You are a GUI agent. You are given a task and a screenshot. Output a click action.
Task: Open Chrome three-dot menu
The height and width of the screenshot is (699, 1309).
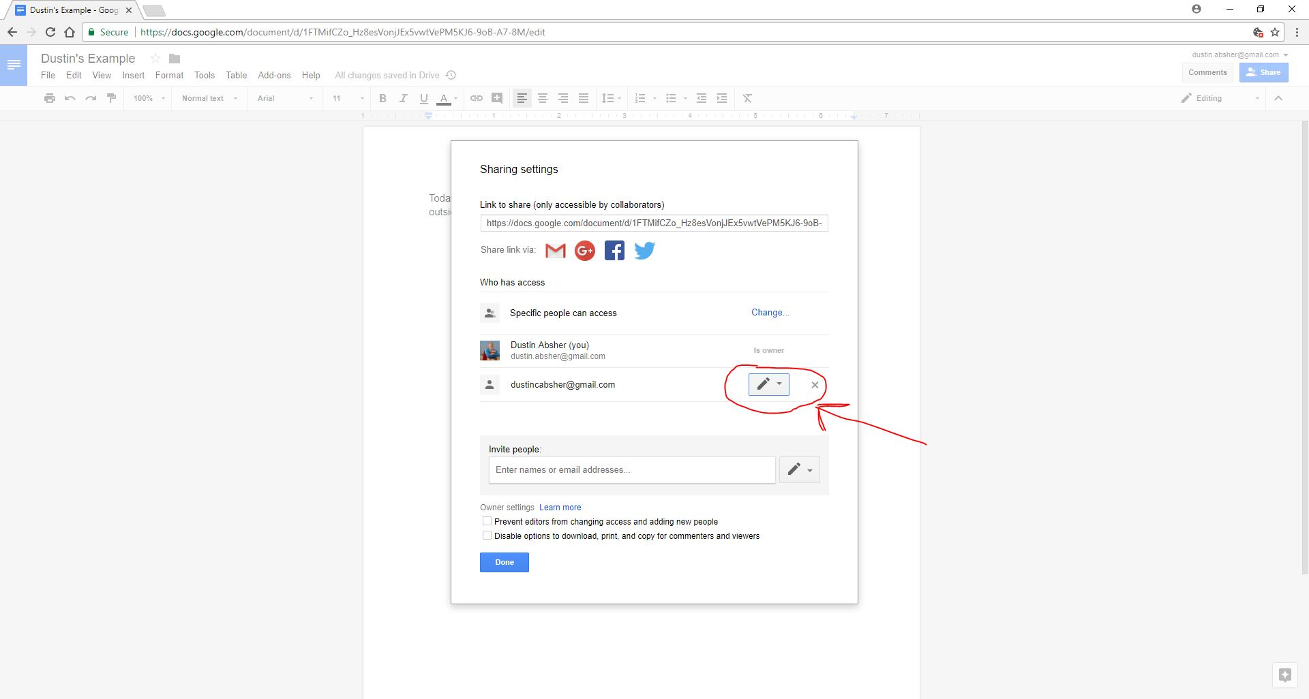click(1297, 32)
